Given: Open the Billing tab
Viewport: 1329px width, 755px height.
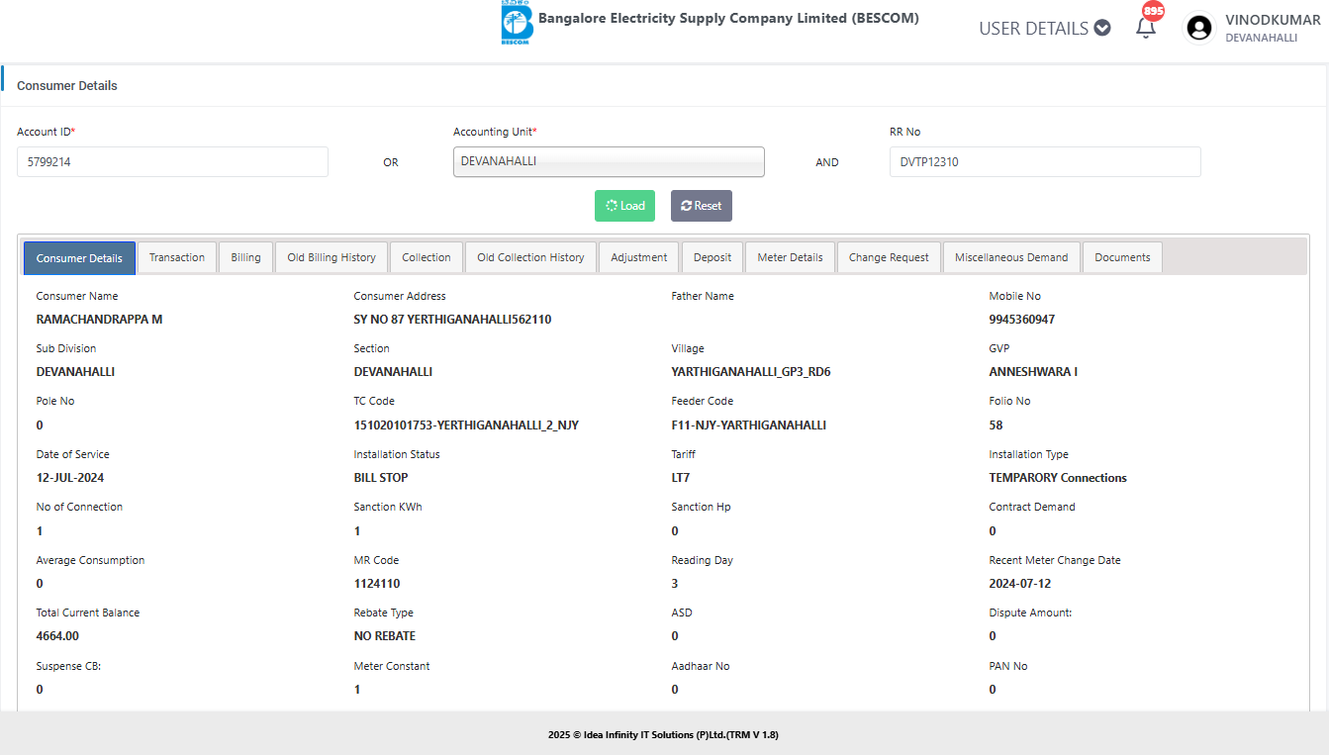Looking at the screenshot, I should click(245, 257).
